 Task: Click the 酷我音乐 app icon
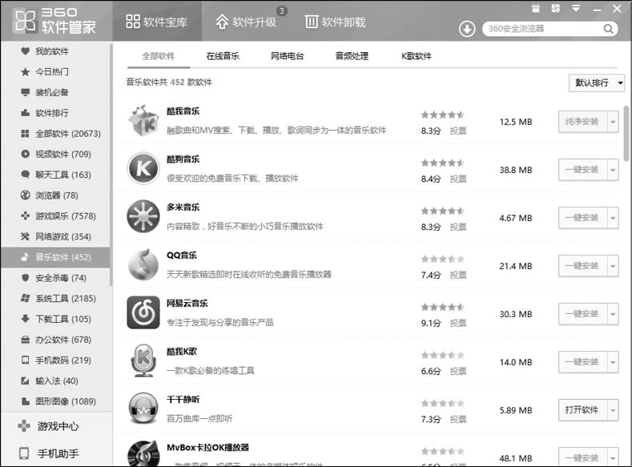coord(143,121)
